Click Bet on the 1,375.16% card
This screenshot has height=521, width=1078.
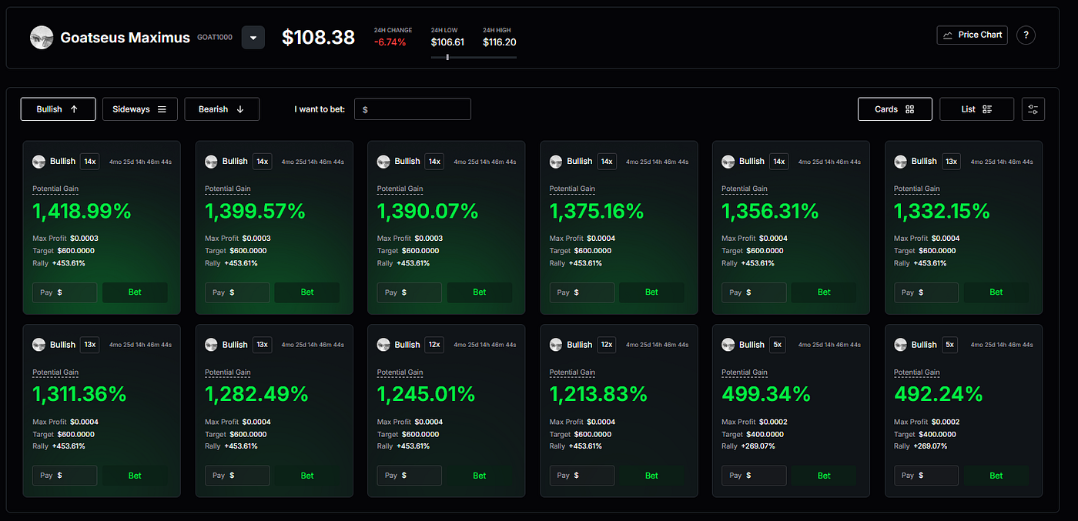point(652,292)
